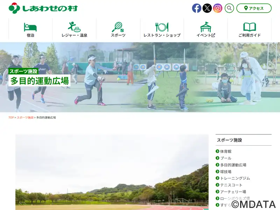
Task: Open the Instagram icon
Action: click(x=218, y=8)
